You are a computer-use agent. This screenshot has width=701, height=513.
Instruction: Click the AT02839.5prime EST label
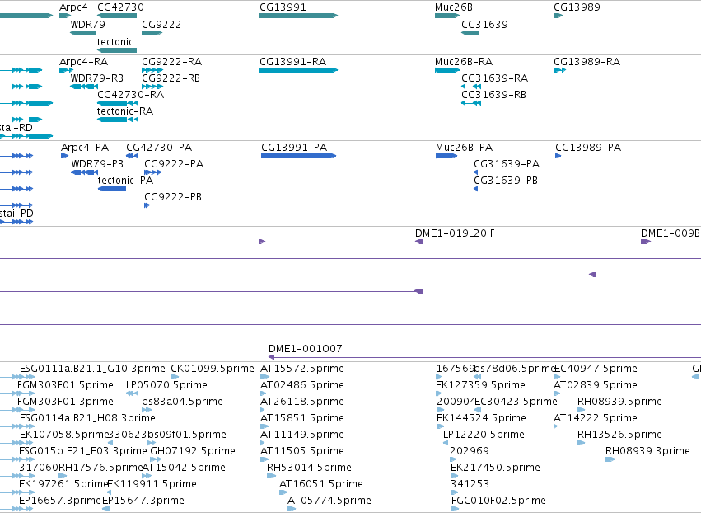[x=596, y=385]
